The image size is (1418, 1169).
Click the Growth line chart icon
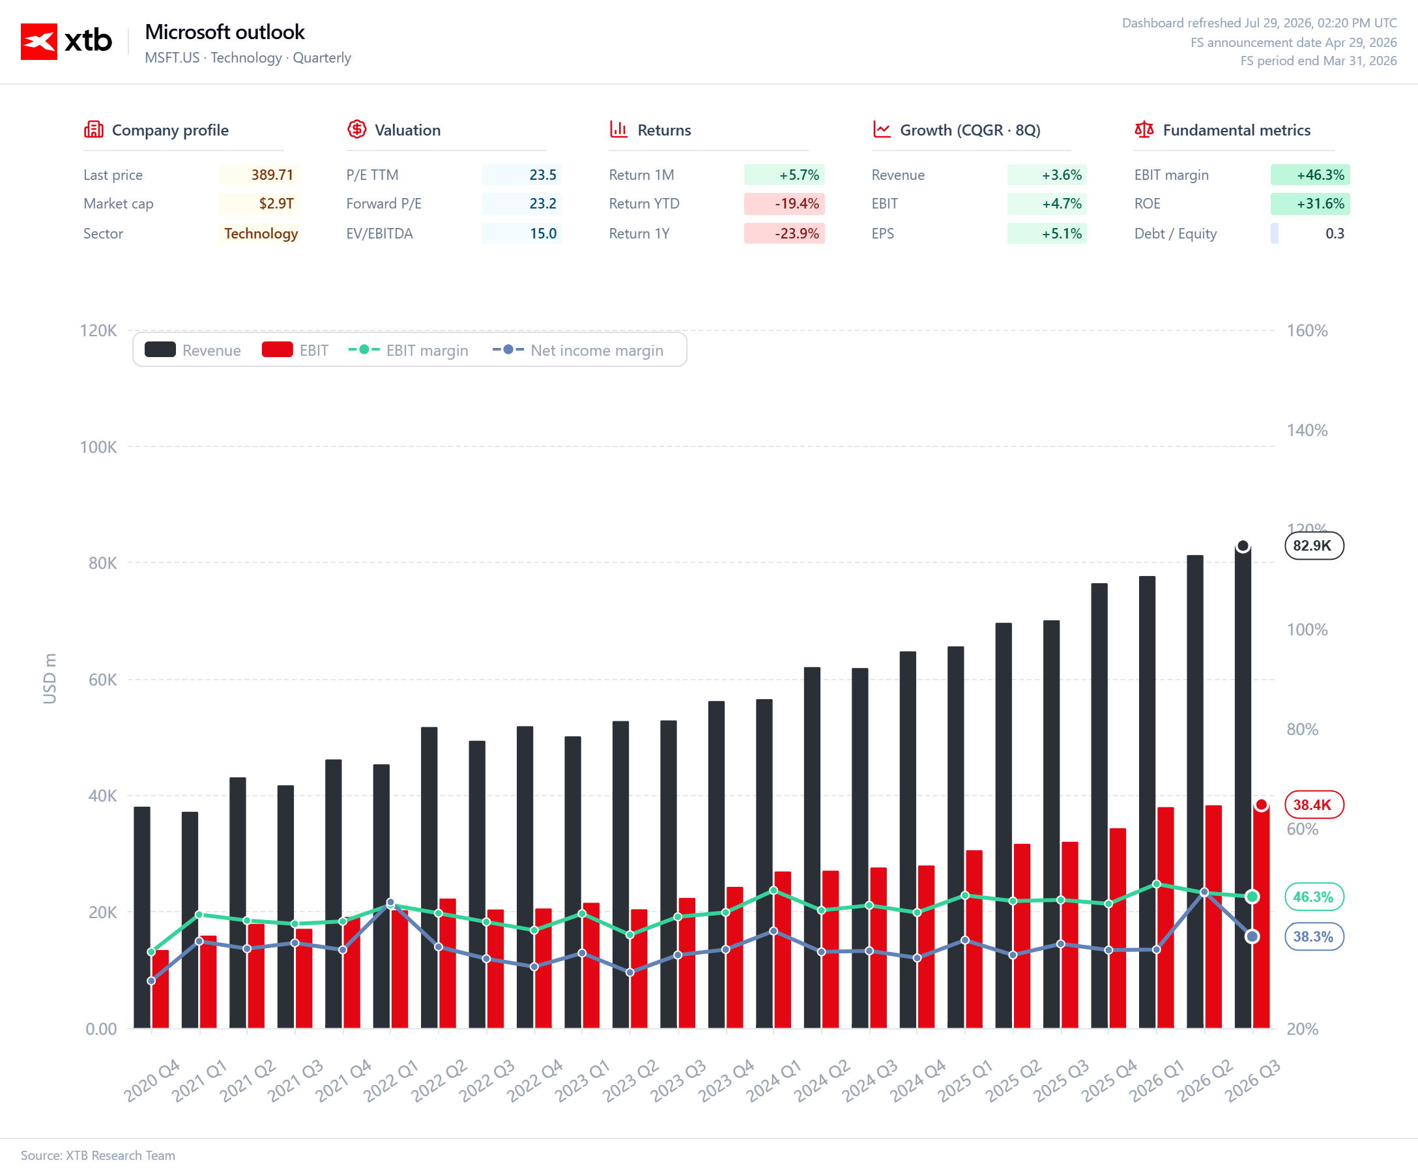pos(882,129)
